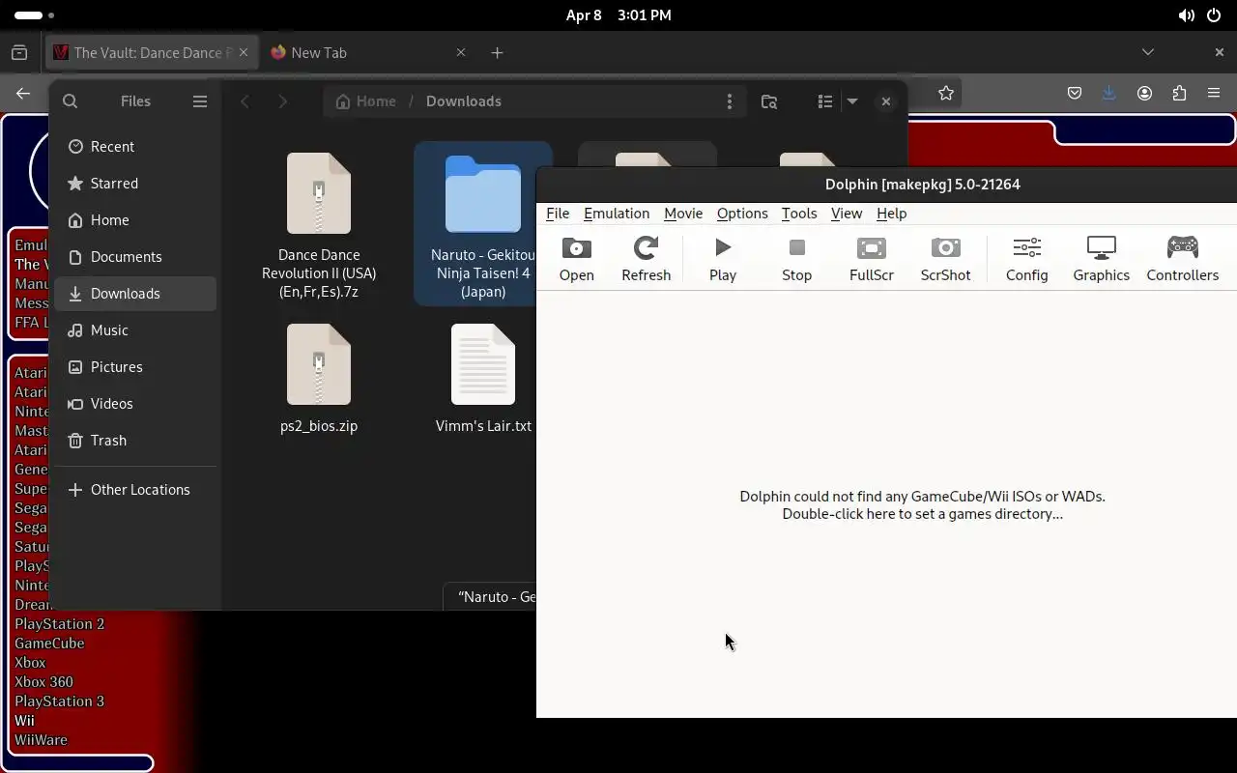1237x773 pixels.
Task: Open the Movie menu in Dolphin
Action: [683, 214]
